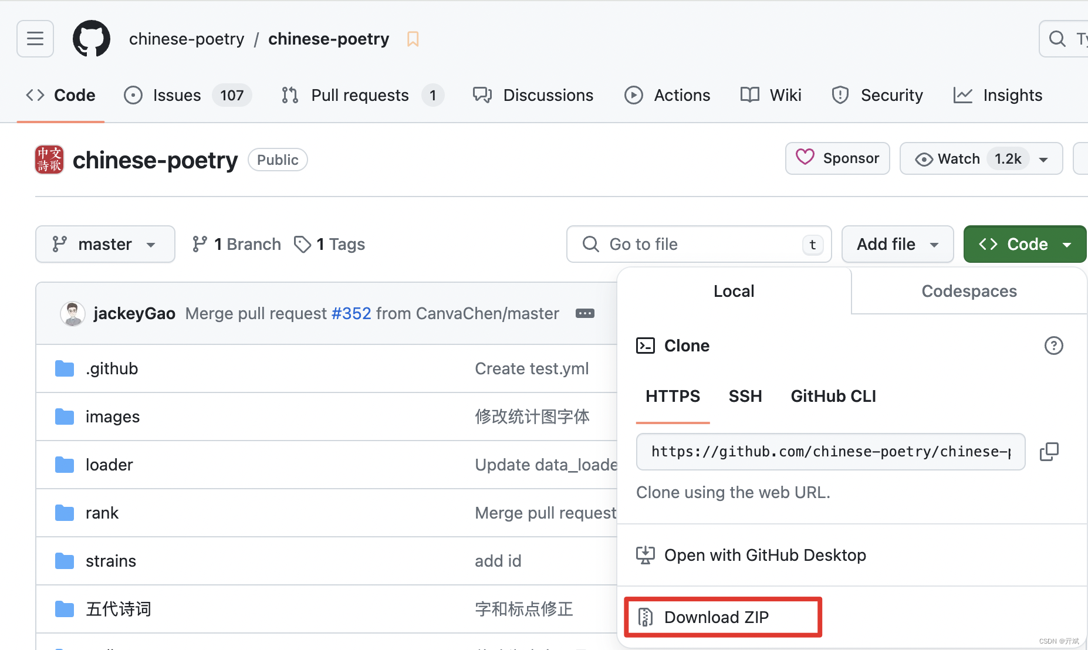The image size is (1088, 650).
Task: Copy the HTTPS clone URL
Action: [1049, 452]
